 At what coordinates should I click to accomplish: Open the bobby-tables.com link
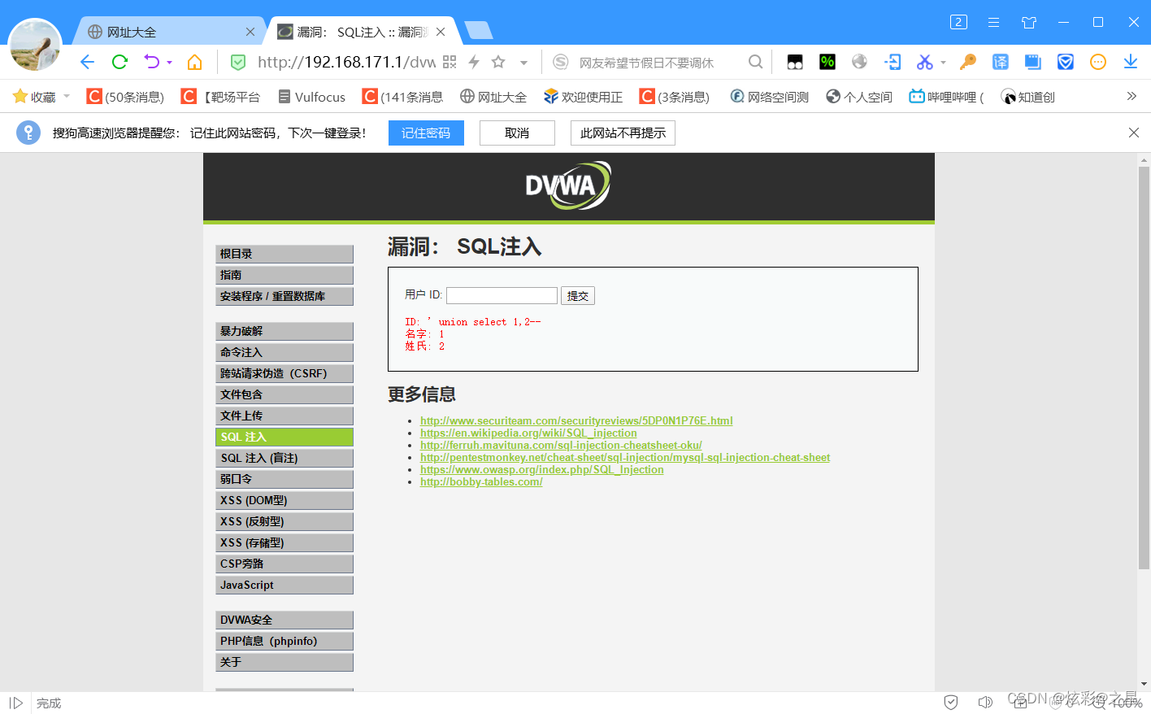481,482
